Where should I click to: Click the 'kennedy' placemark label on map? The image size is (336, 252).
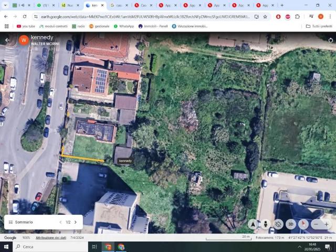[125, 161]
